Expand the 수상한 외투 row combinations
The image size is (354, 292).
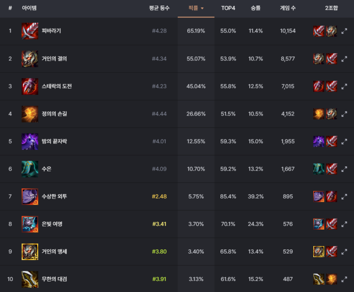coord(344,197)
